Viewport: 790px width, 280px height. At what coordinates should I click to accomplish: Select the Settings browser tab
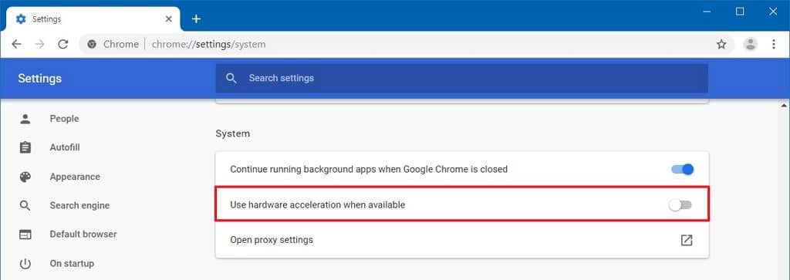click(93, 19)
